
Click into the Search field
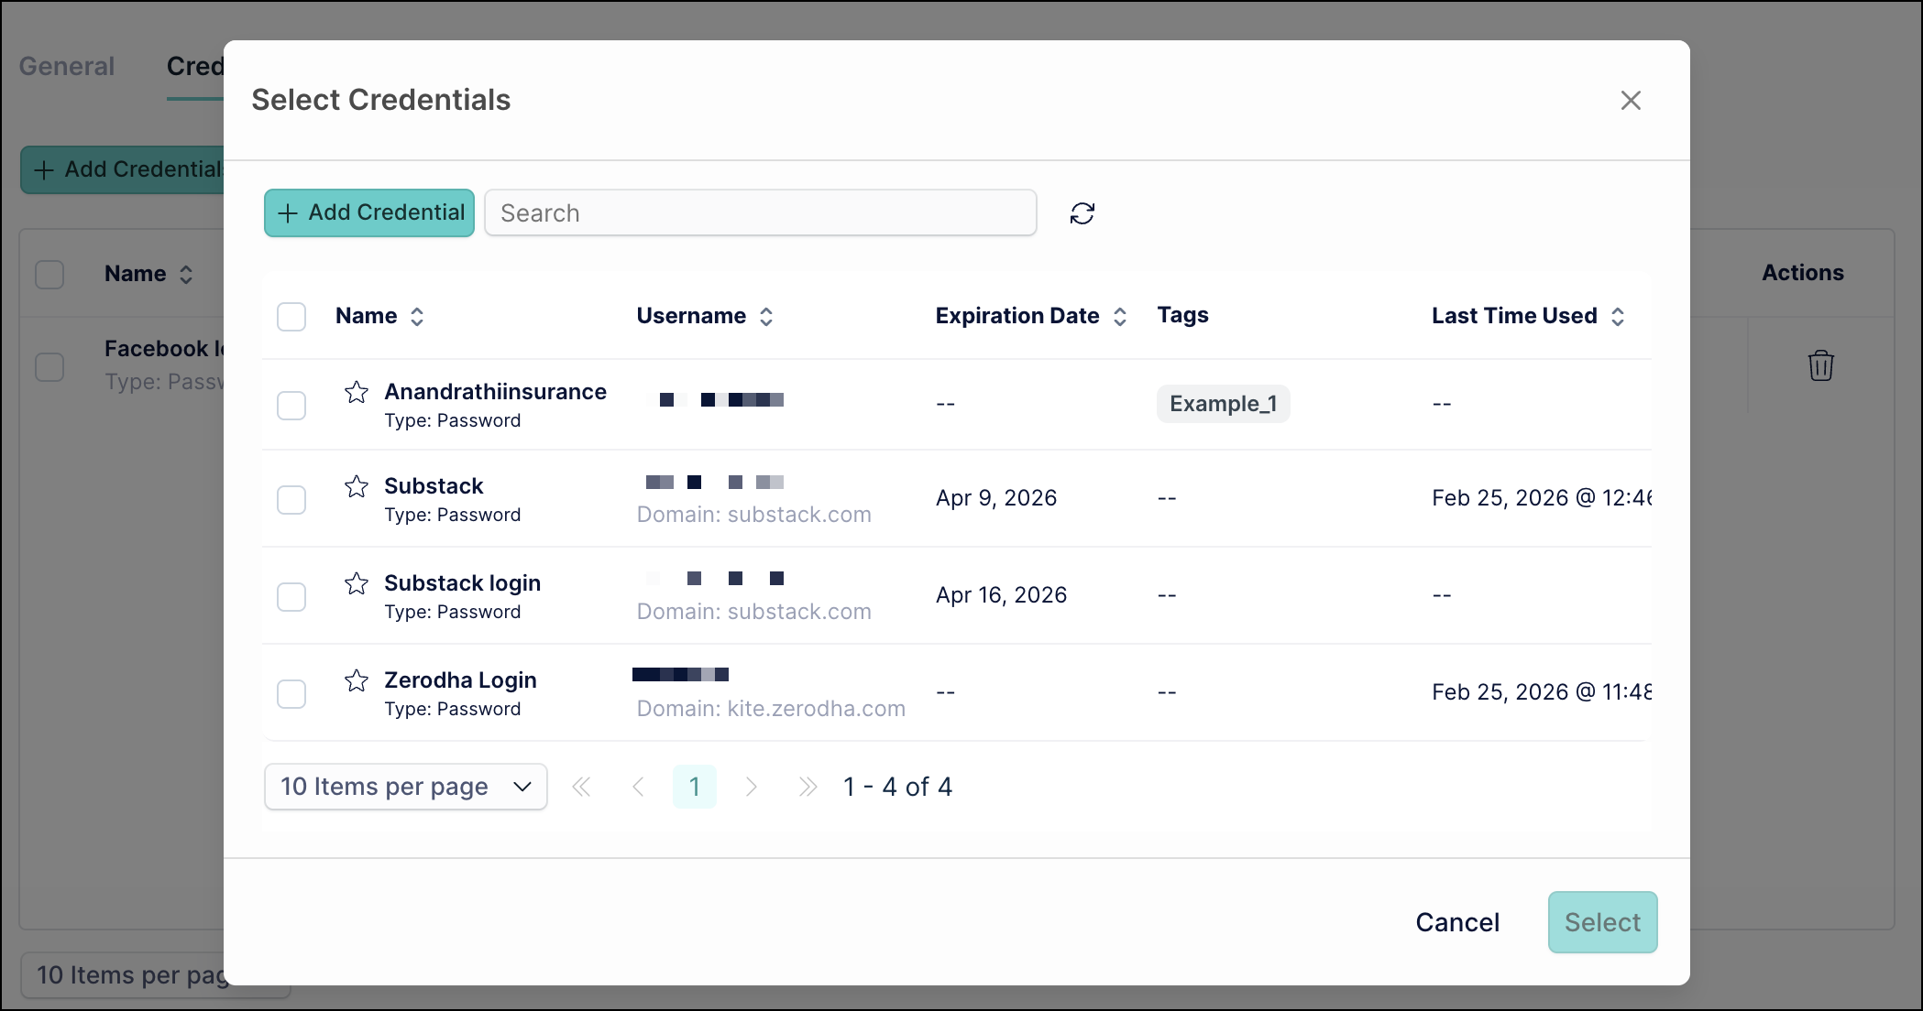pos(760,212)
